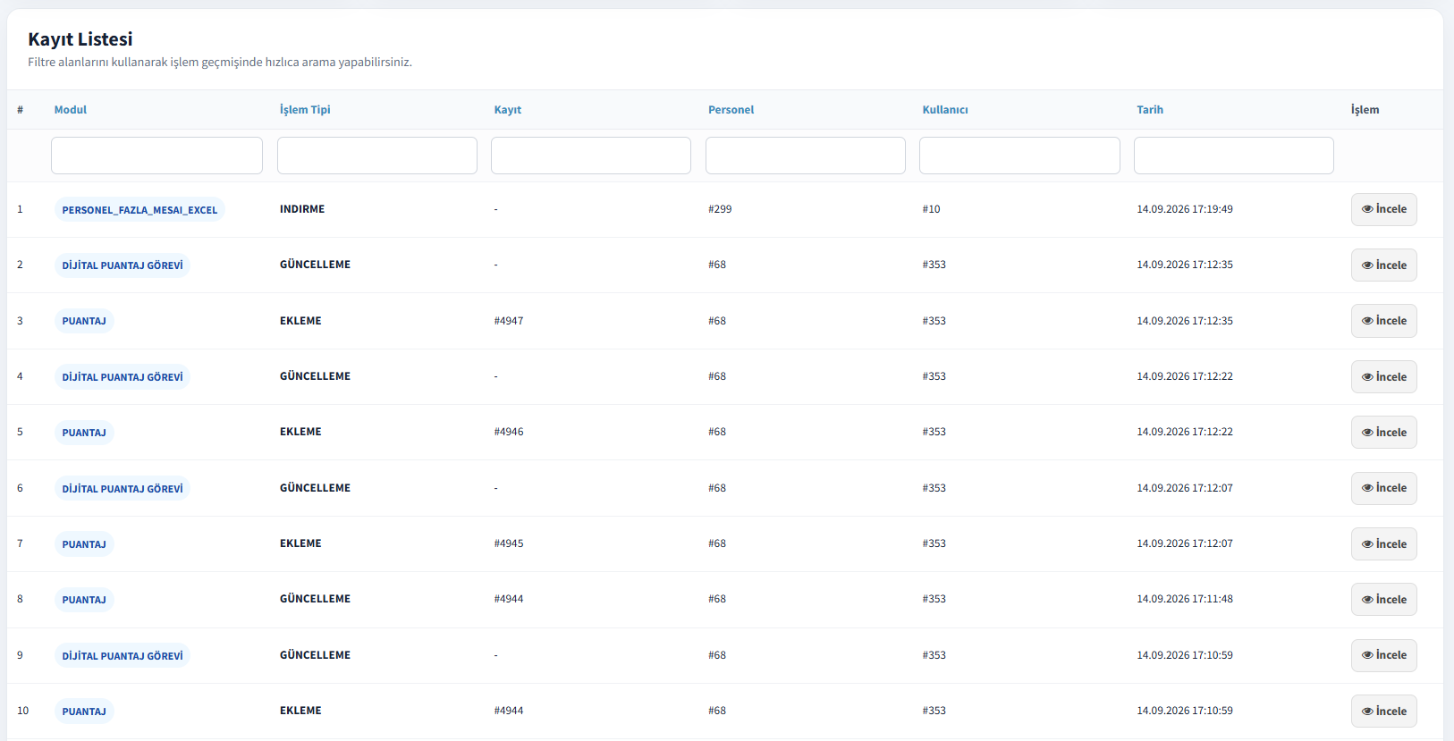Screen dimensions: 1454x741
Task: Click the İncele eye icon for row 1
Action: (1367, 209)
